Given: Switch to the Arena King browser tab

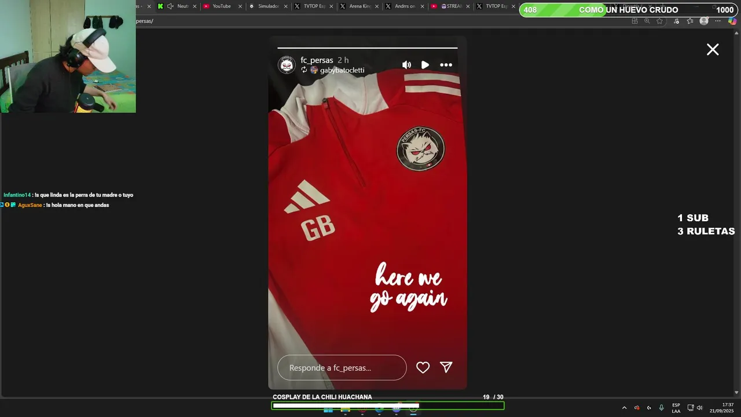Looking at the screenshot, I should (x=360, y=6).
